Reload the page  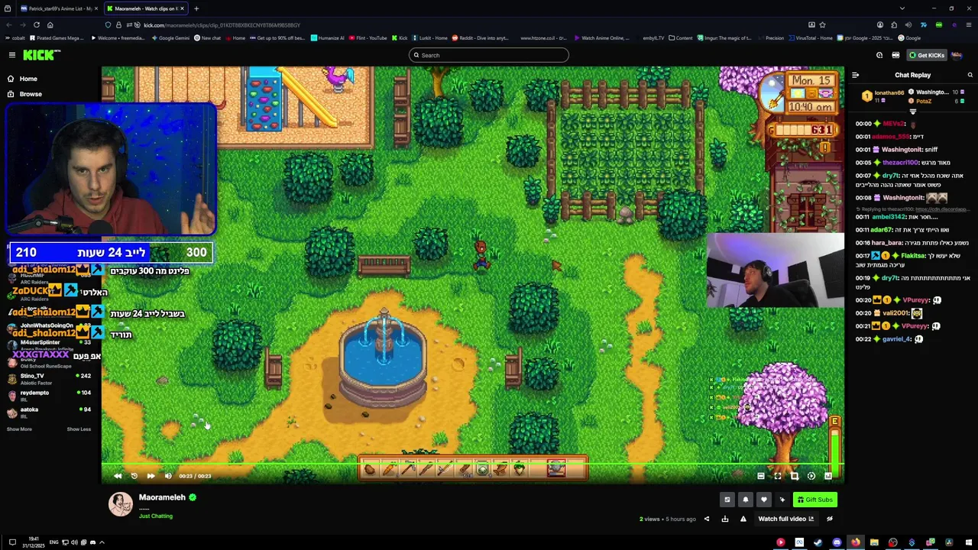36,24
